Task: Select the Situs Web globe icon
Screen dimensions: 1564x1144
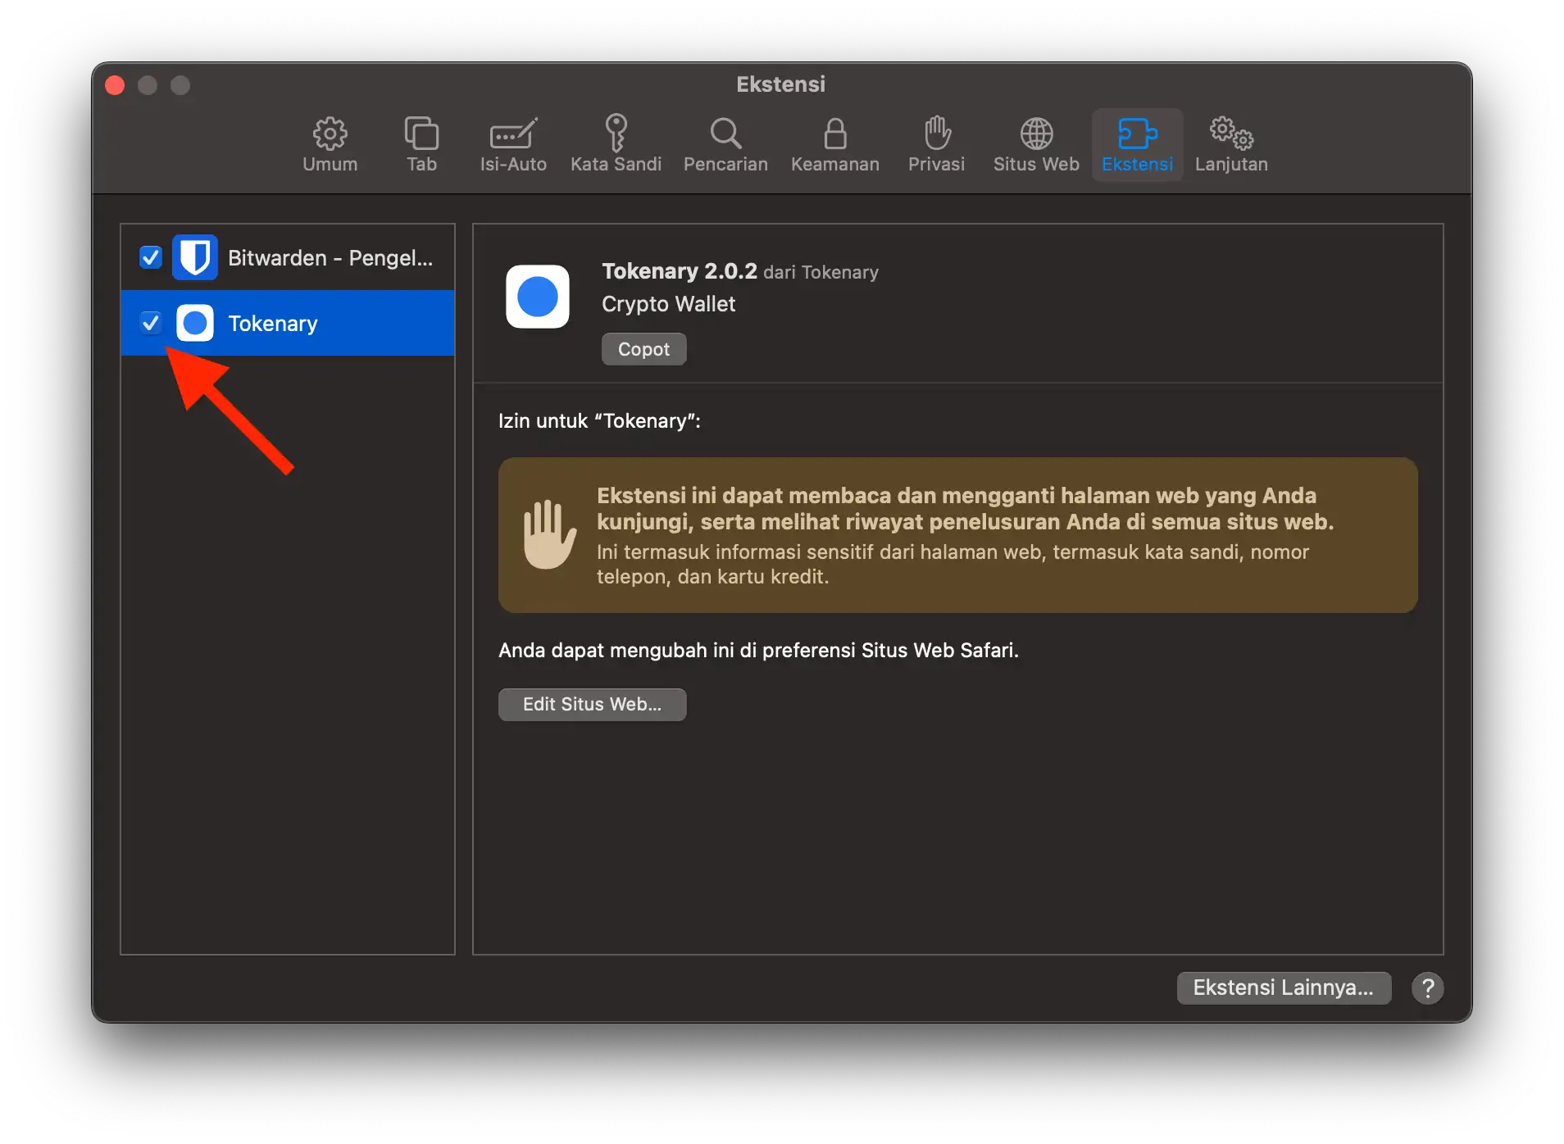Action: 1036,144
